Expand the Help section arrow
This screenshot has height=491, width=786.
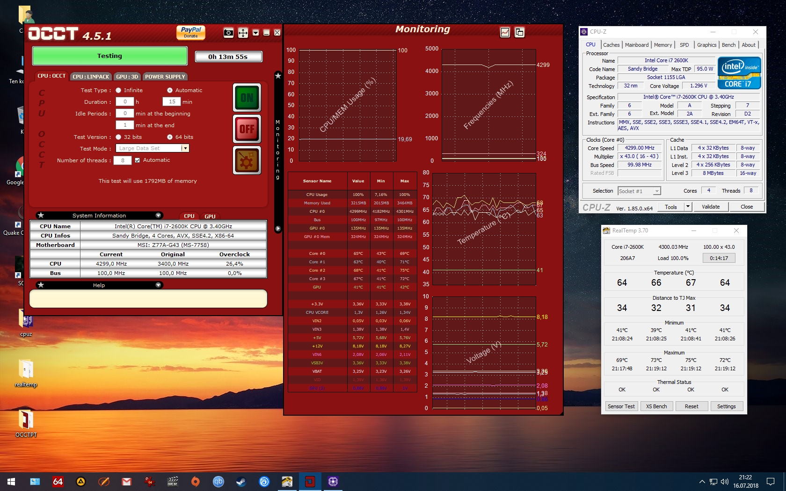(x=158, y=285)
